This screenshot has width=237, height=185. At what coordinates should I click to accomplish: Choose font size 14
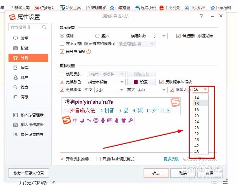pyautogui.click(x=201, y=98)
